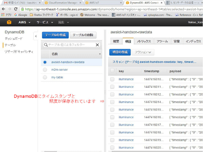
Task: Sort tables by the 名前 column arrow
Action: pyautogui.click(x=100, y=54)
